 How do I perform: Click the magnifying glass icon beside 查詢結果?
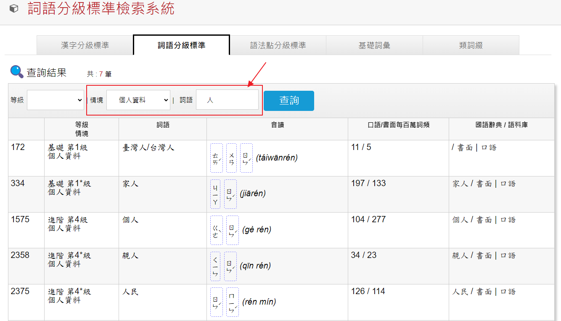(17, 72)
